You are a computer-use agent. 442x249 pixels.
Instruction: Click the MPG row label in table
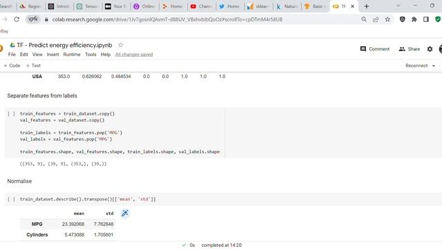(37, 224)
